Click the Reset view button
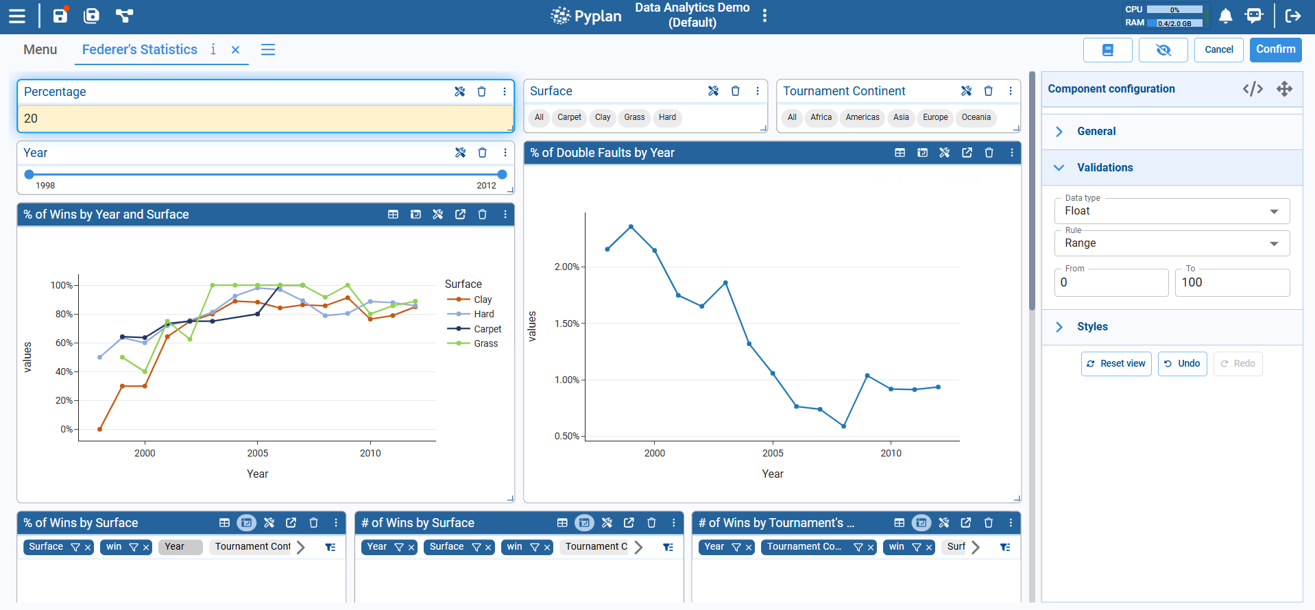This screenshot has height=610, width=1315. [x=1115, y=364]
